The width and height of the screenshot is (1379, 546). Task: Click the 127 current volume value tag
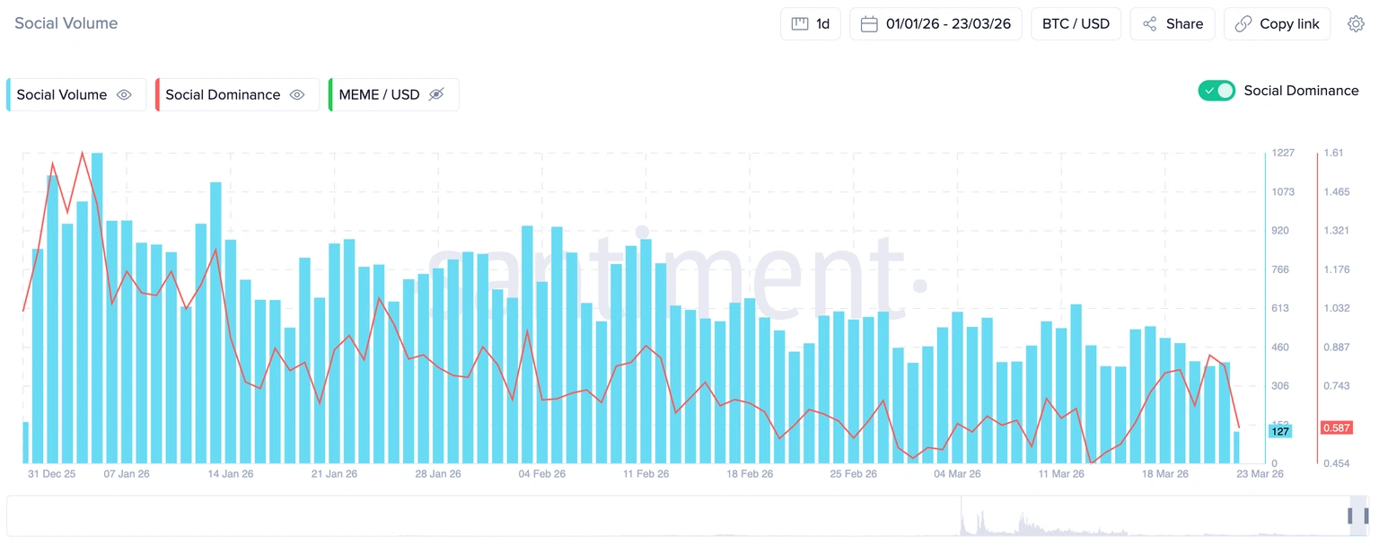click(x=1279, y=432)
